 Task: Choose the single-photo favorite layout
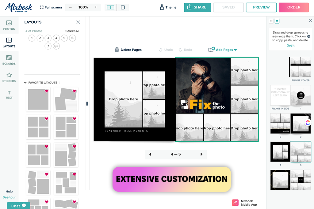(x=38, y=99)
